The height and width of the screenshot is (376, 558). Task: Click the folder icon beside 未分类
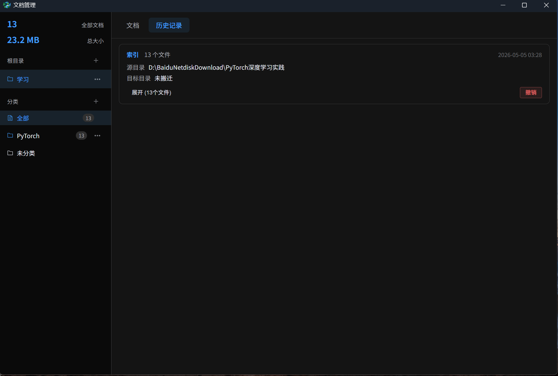10,153
